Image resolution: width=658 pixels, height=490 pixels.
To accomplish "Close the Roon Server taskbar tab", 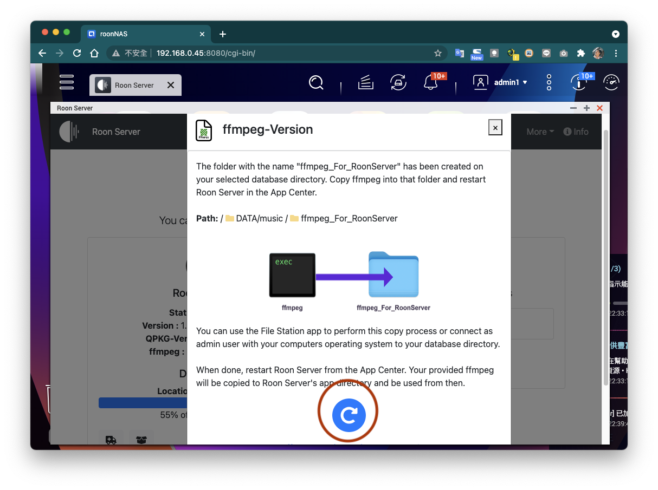I will tap(171, 85).
